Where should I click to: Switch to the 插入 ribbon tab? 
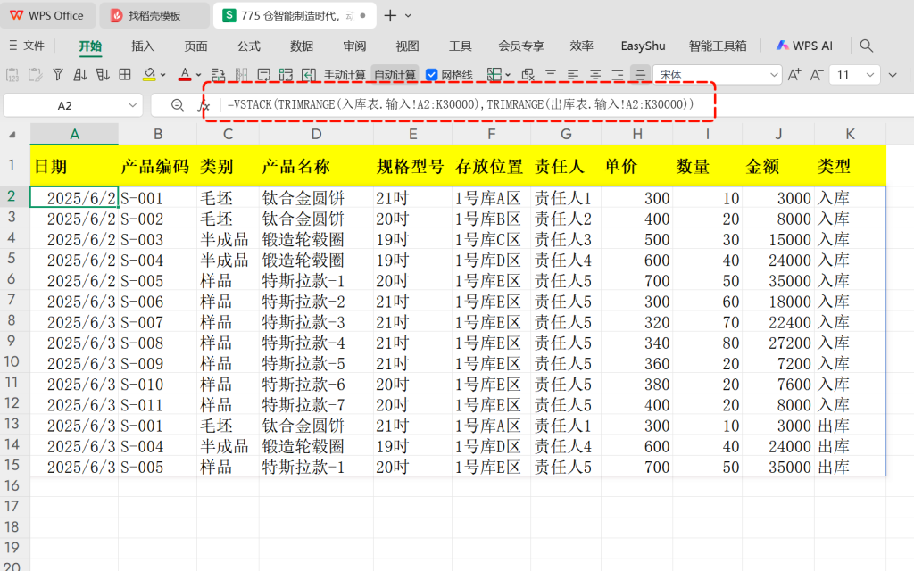click(x=143, y=46)
